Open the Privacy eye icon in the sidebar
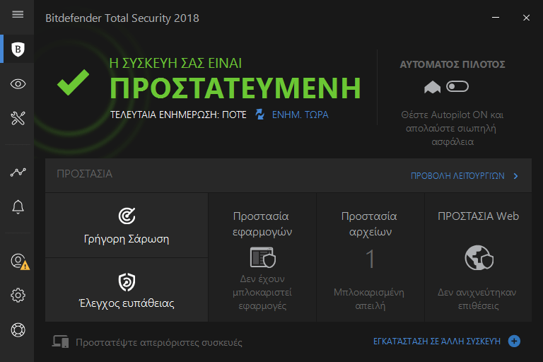This screenshot has height=362, width=543. coord(18,84)
